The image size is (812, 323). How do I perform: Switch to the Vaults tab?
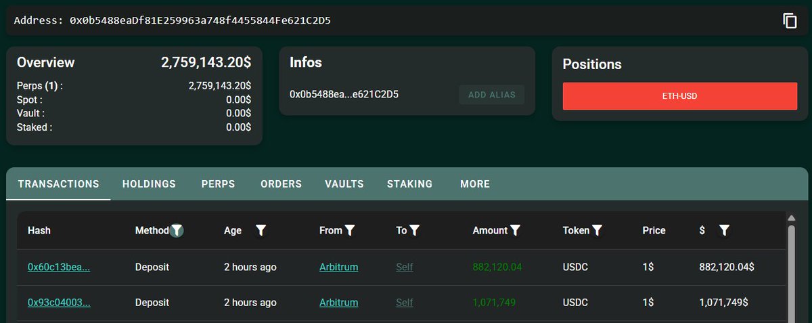point(344,184)
